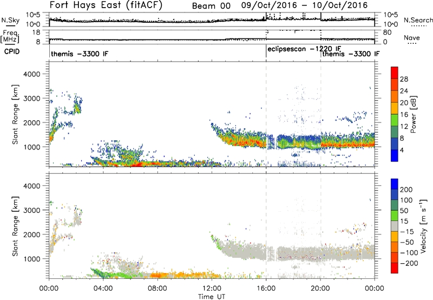
Task: Click the 'N.Sky' legend label
Action: pyautogui.click(x=10, y=20)
